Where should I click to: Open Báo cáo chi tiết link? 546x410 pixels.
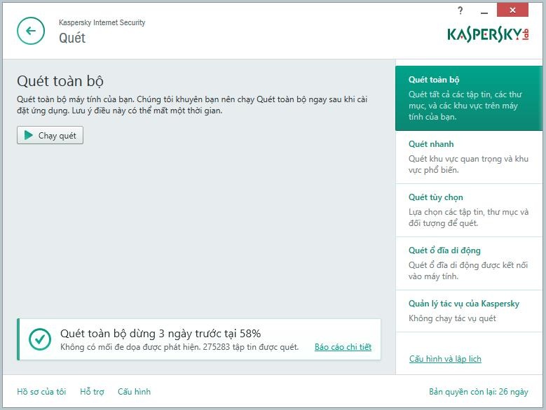pyautogui.click(x=343, y=347)
